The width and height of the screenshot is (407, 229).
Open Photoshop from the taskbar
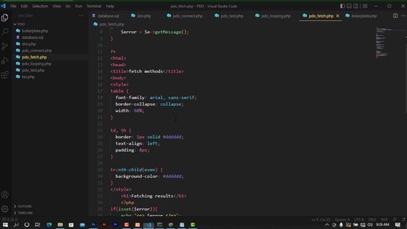(x=93, y=225)
